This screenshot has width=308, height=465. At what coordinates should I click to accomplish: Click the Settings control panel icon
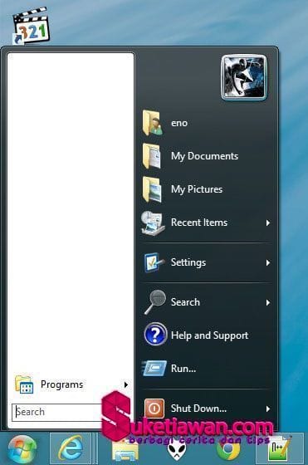point(154,262)
